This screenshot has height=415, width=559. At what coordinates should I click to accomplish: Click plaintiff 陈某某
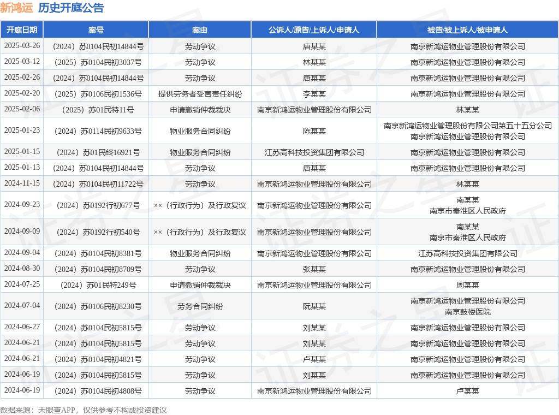(314, 131)
